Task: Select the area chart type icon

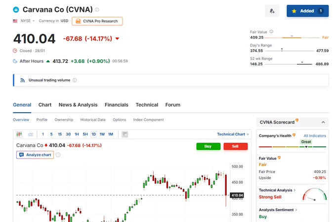Action: (x=31, y=134)
